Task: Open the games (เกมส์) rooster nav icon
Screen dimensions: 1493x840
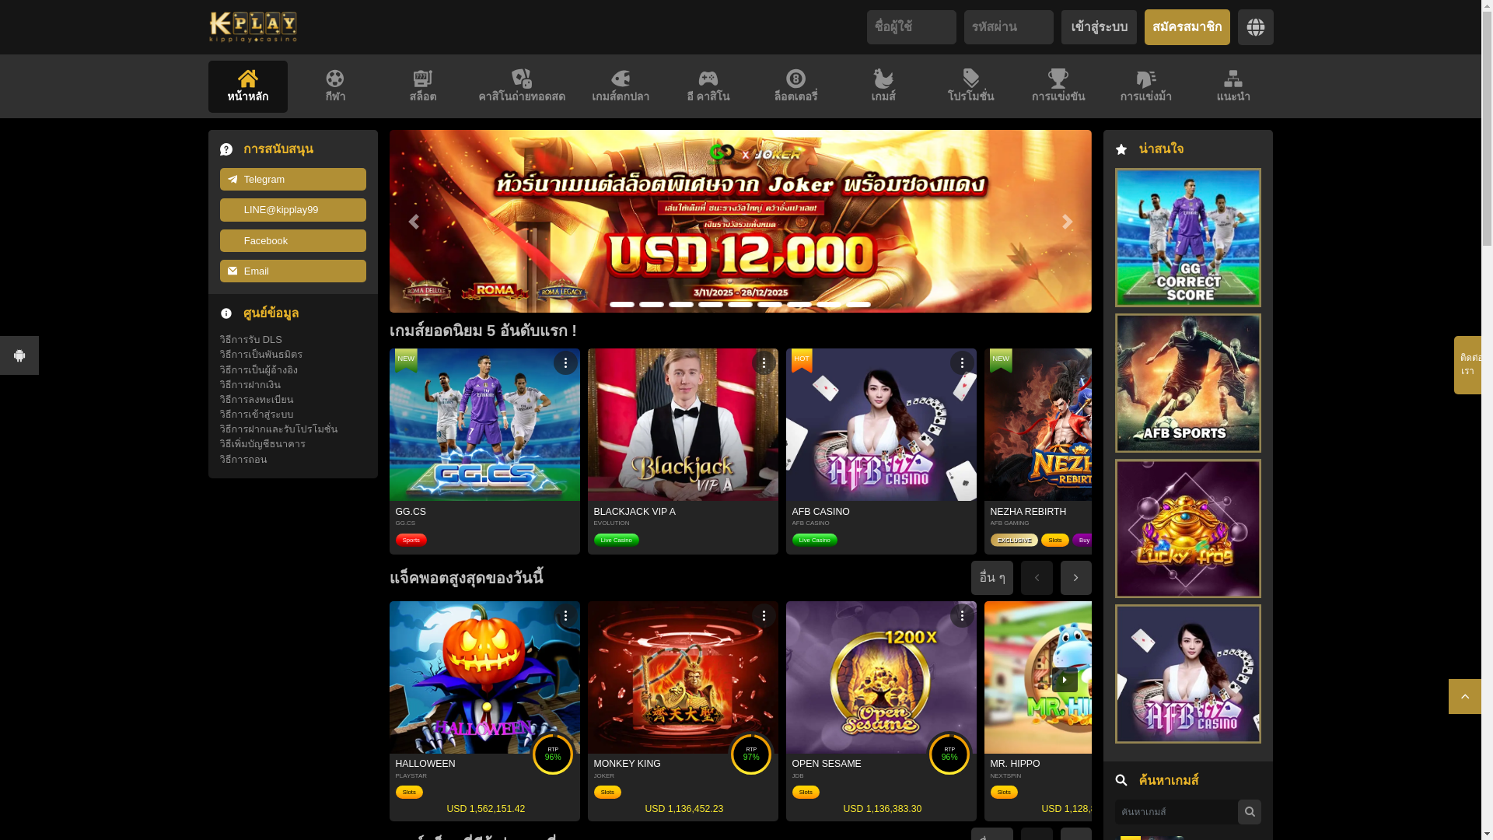Action: [883, 79]
